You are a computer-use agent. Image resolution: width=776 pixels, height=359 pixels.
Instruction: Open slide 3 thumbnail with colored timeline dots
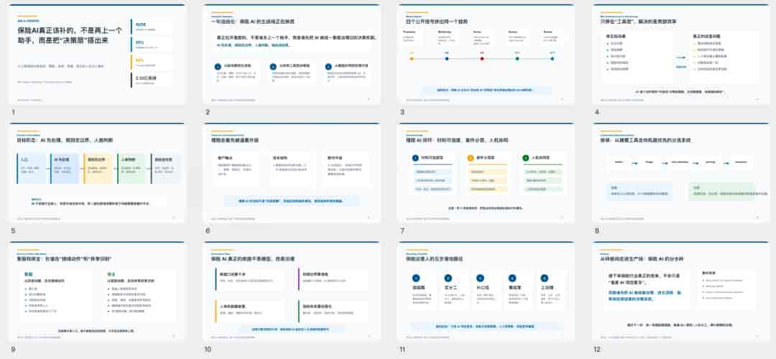click(486, 55)
